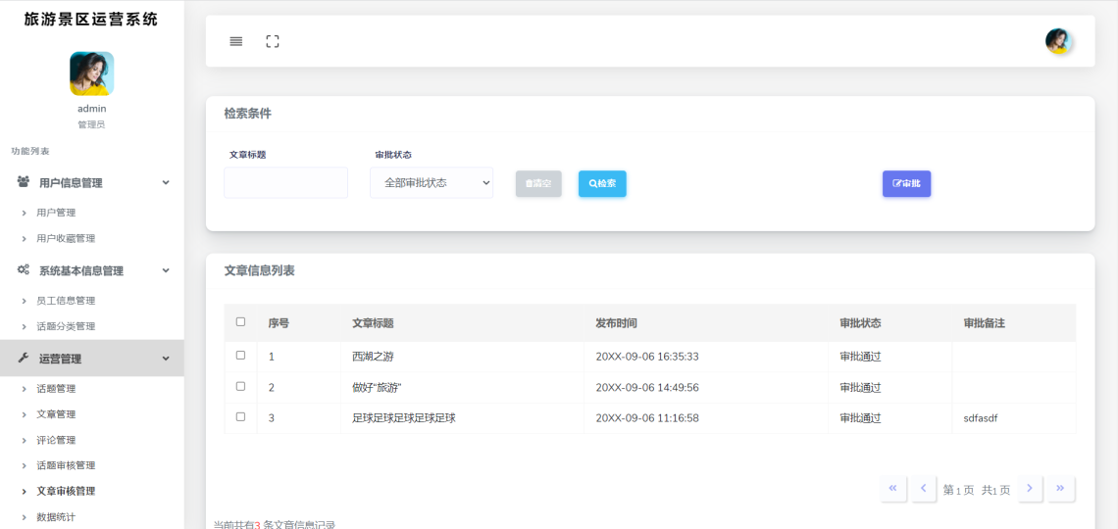Open 话题审核管理 in the sidebar
Image resolution: width=1118 pixels, height=529 pixels.
pyautogui.click(x=67, y=465)
